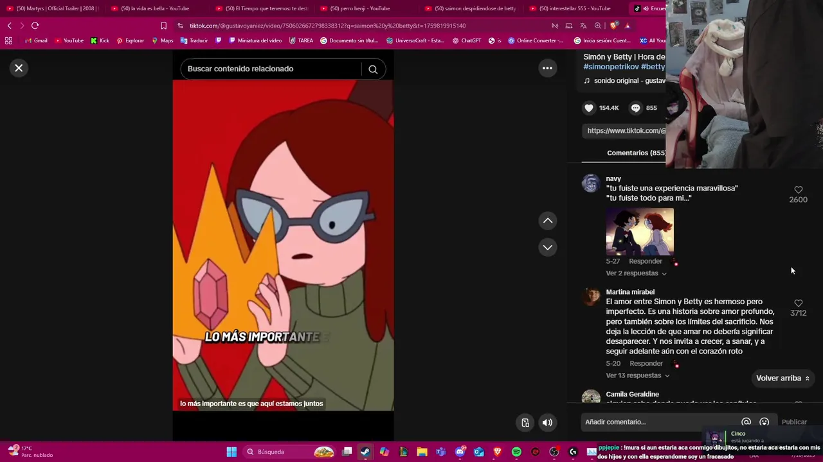Viewport: 823px width, 462px height.
Task: Open weather widget showing 17°C
Action: click(30, 452)
